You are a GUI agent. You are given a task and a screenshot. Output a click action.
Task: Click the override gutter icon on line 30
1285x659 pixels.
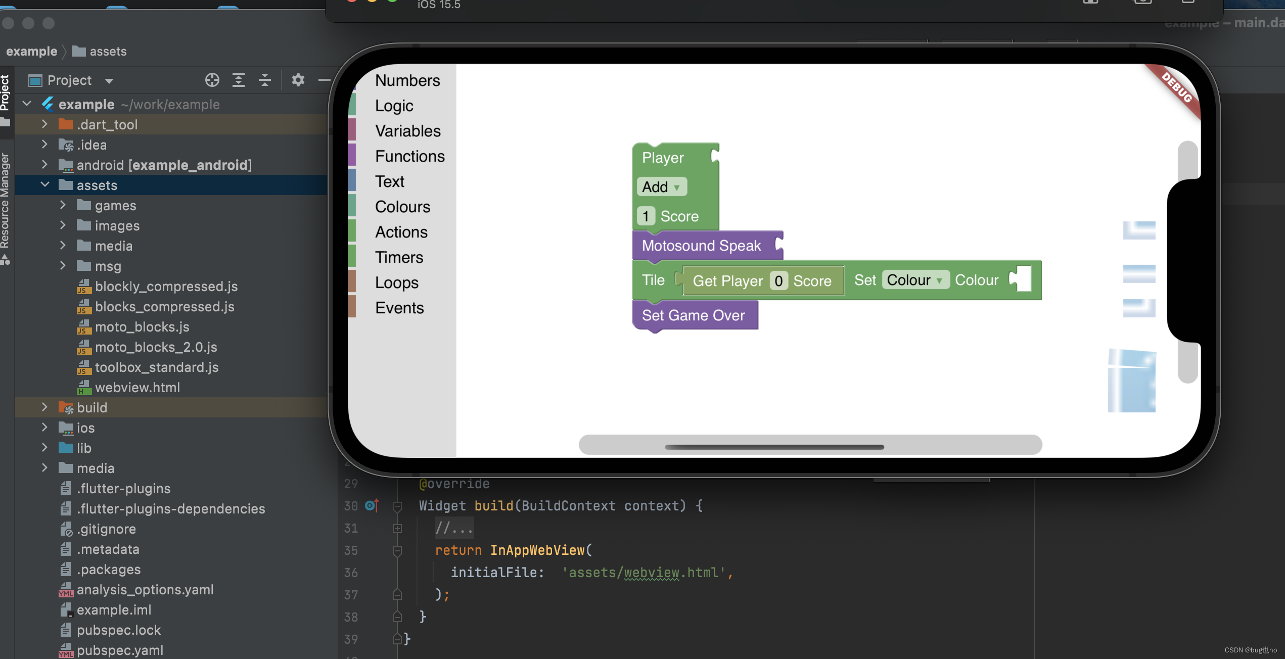[x=372, y=505]
